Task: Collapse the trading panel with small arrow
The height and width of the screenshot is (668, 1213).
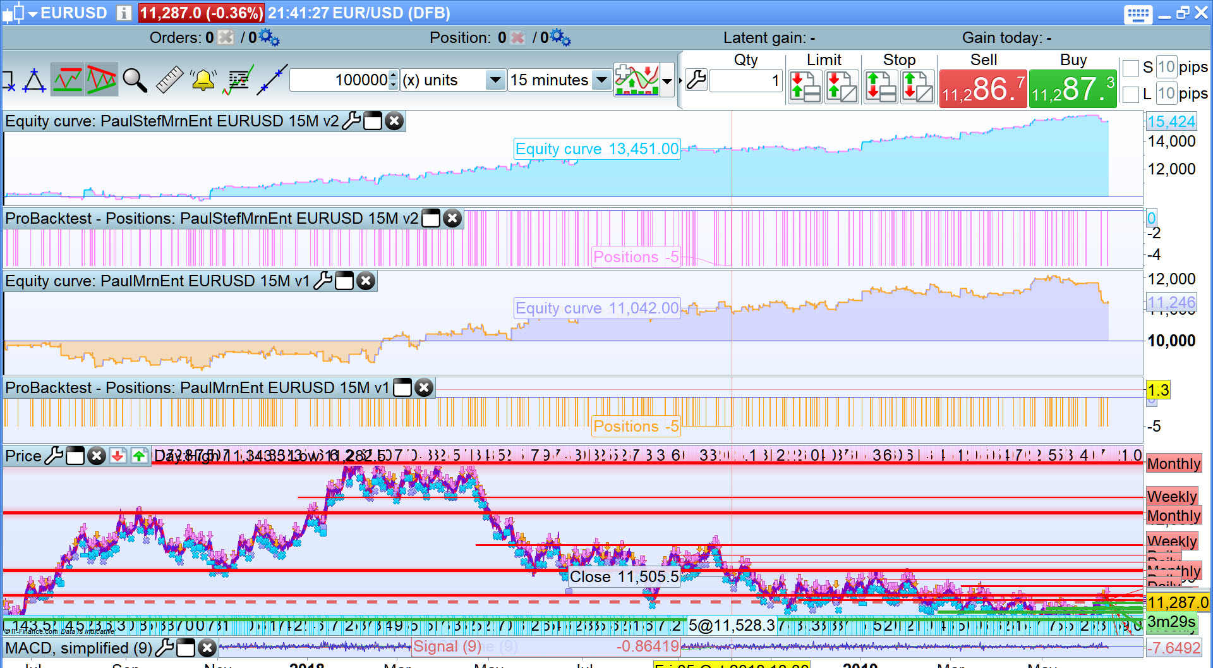Action: coord(680,80)
